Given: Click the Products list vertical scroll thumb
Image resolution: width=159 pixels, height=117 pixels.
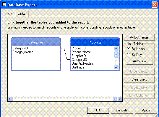Looking at the screenshot, I should coord(116,55).
